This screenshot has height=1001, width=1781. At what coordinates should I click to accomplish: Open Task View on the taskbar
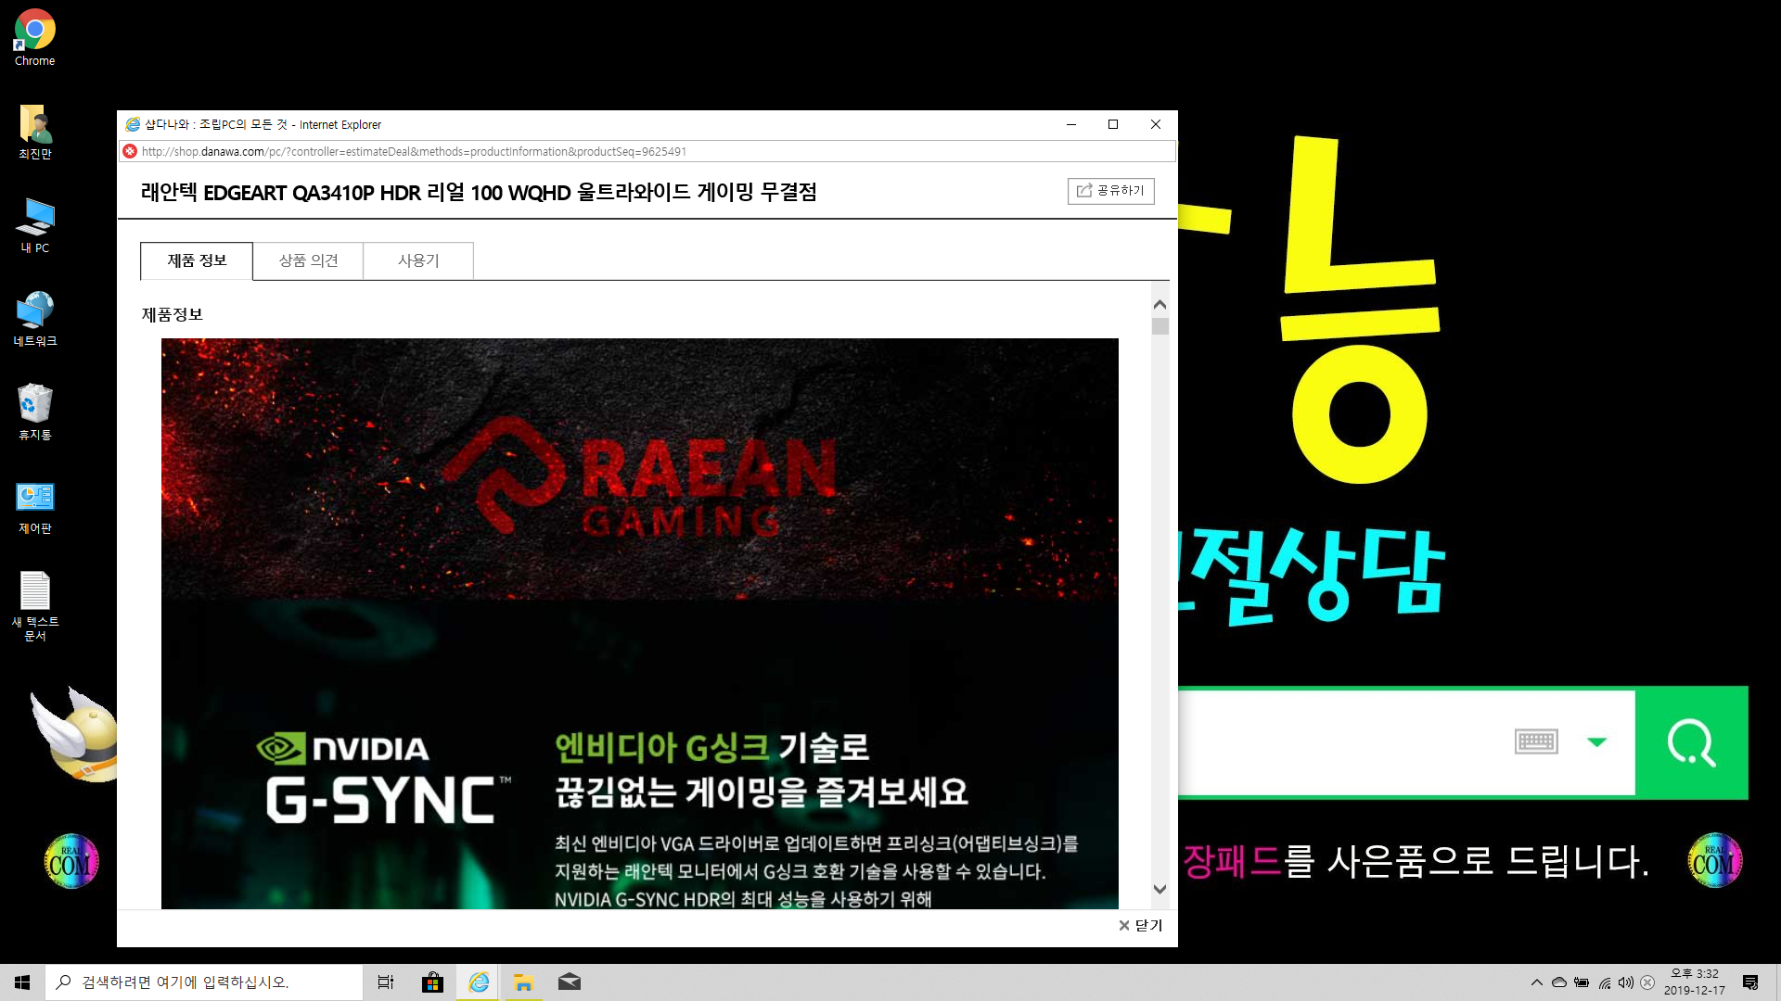click(x=386, y=982)
